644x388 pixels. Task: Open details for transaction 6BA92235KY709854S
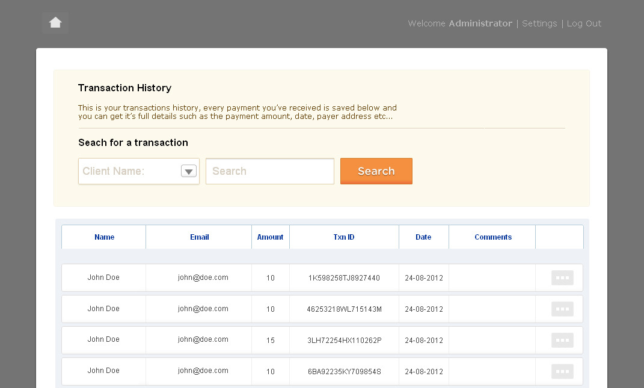(x=562, y=371)
